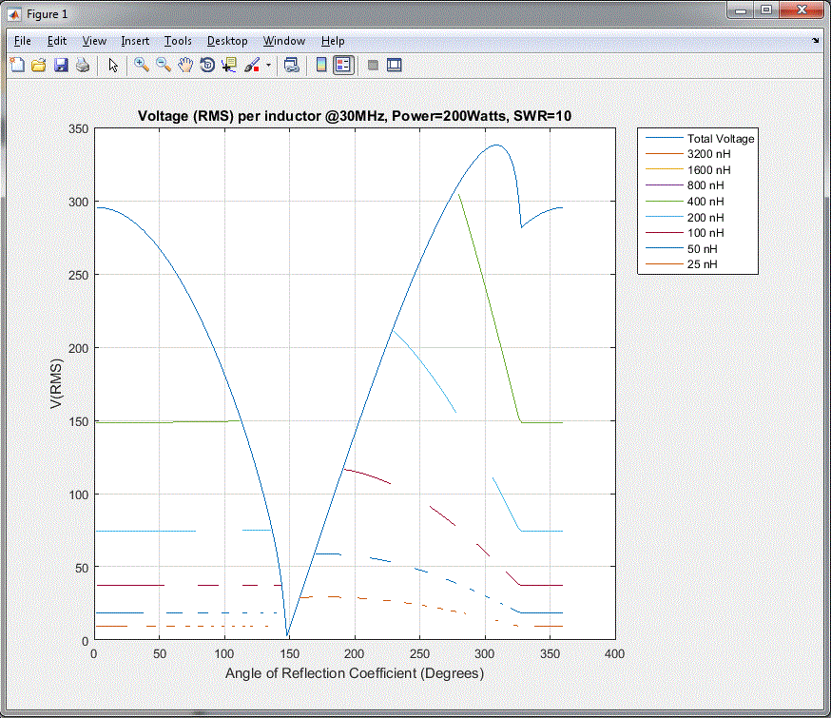Expand the overflow chevron at menu bar end
The image size is (831, 718).
816,41
